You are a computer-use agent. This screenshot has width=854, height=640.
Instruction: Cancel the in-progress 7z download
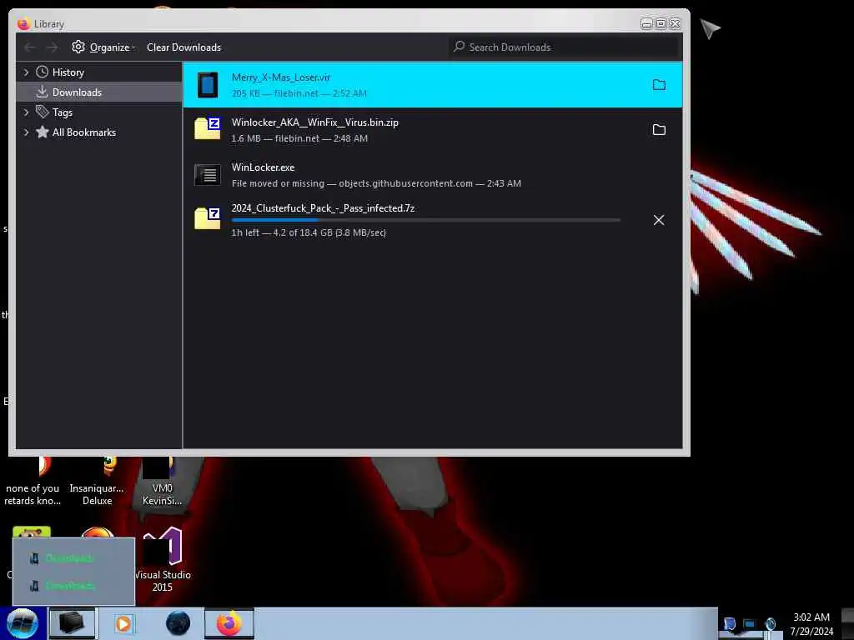click(659, 220)
